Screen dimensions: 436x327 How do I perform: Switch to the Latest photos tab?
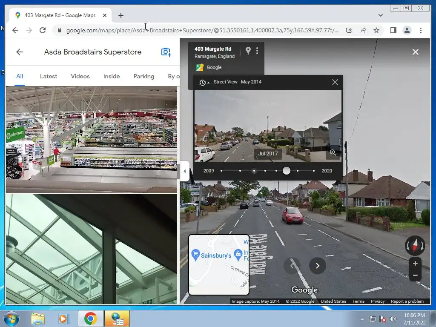[x=49, y=77]
